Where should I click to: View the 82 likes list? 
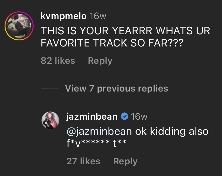click(58, 61)
